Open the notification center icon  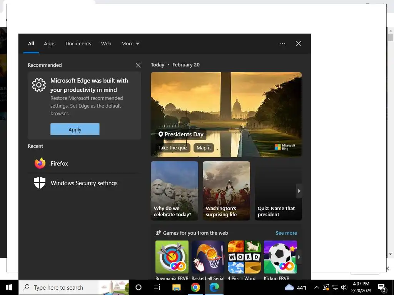[381, 288]
